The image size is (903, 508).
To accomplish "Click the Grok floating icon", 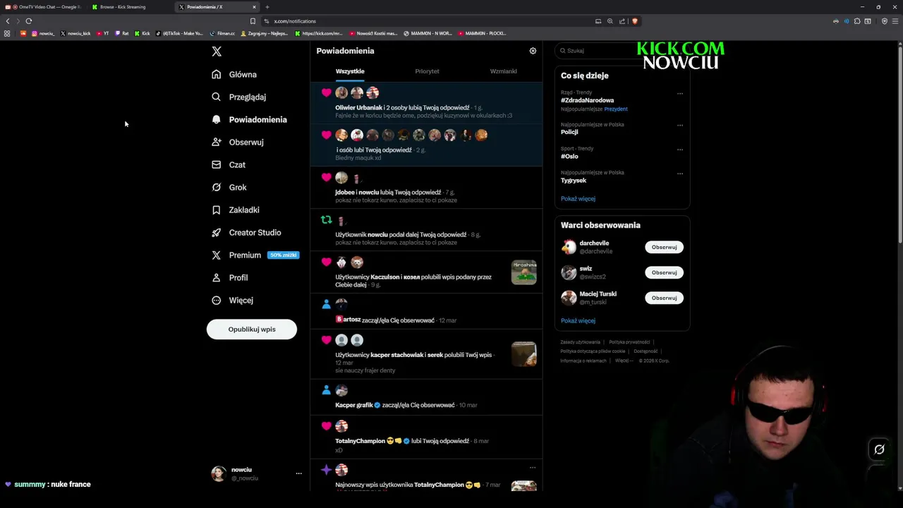I will pos(879,449).
